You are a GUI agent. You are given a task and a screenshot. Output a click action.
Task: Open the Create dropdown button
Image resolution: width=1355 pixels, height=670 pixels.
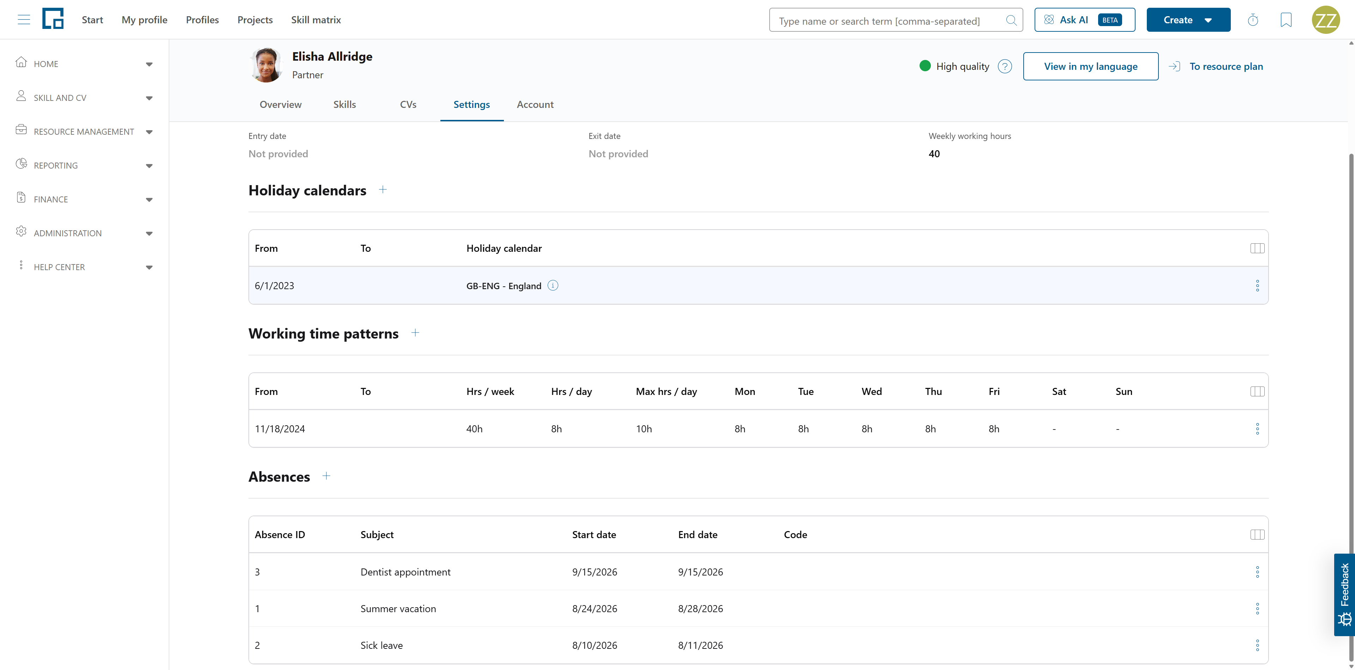pos(1188,20)
